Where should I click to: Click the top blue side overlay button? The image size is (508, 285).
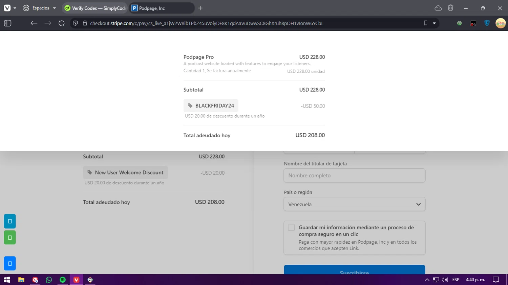(10, 221)
